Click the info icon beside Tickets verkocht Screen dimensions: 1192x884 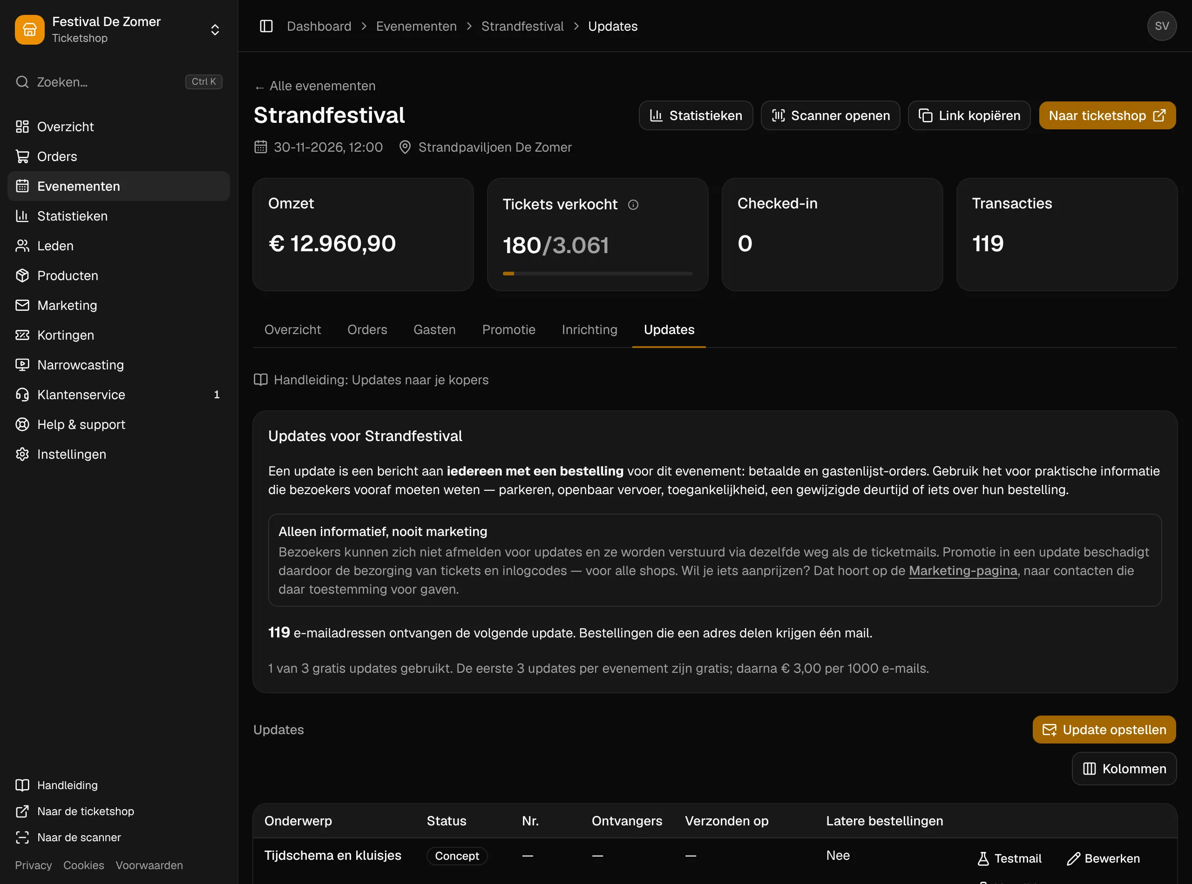[x=633, y=205]
